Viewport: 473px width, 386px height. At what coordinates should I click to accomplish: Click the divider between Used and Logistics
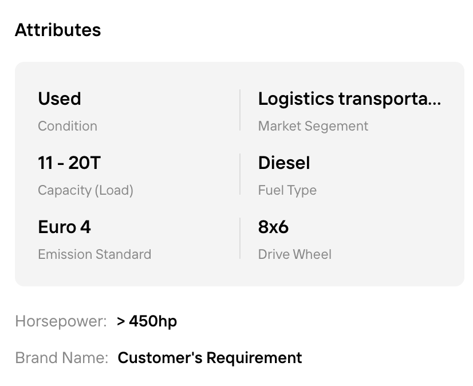click(x=240, y=110)
